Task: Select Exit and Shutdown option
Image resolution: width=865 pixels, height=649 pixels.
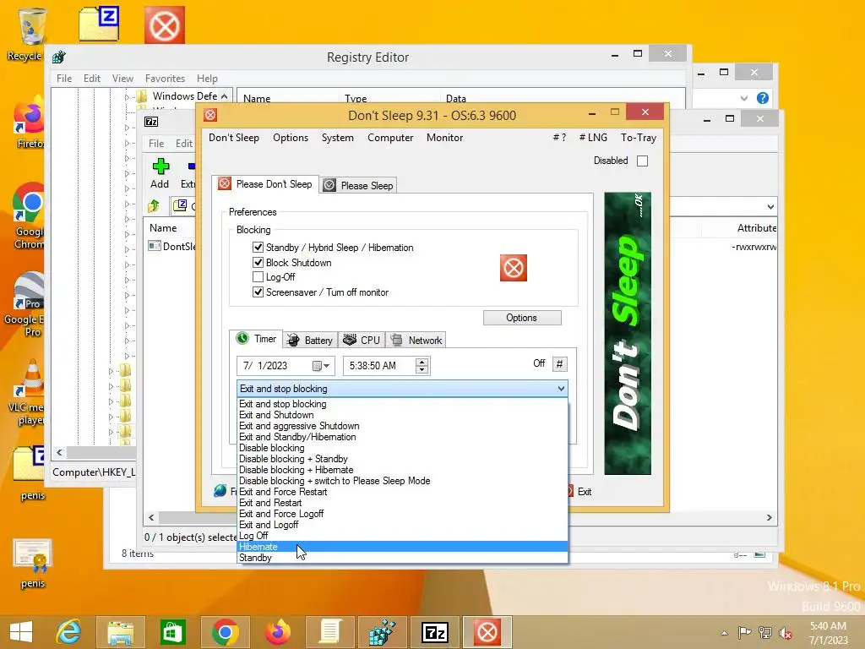Action: point(402,414)
